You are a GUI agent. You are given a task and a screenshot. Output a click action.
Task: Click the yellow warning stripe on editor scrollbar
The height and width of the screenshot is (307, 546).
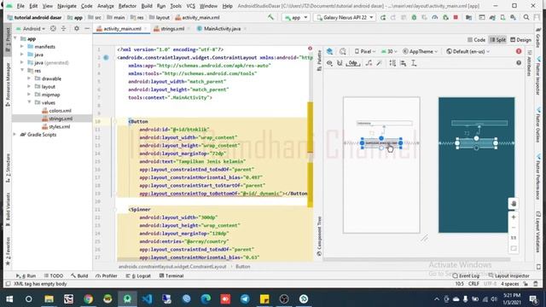click(x=310, y=127)
